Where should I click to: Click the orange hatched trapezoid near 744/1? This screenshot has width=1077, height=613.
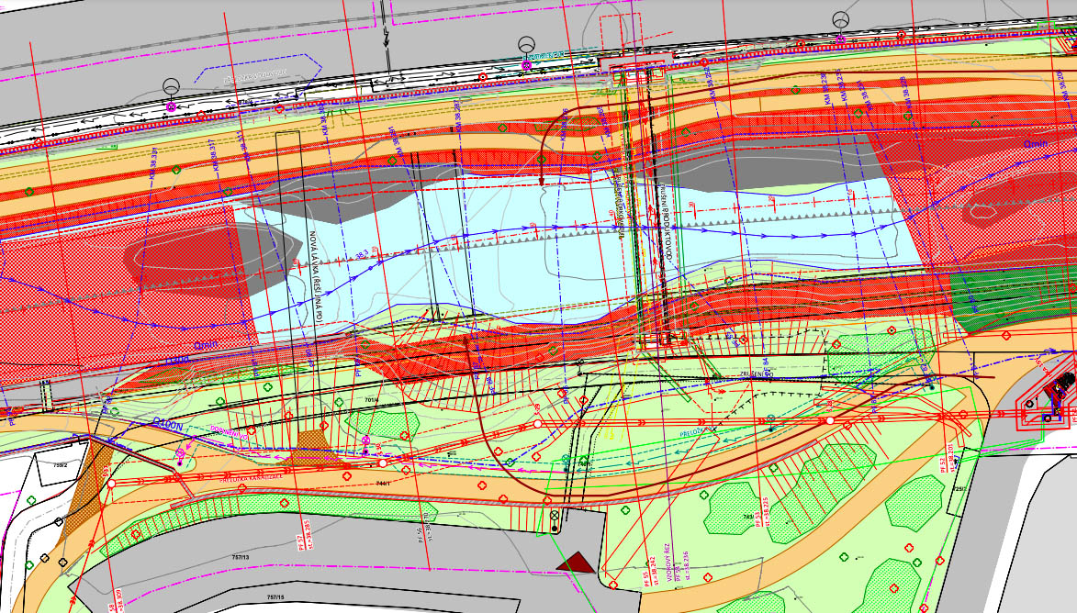tap(313, 449)
